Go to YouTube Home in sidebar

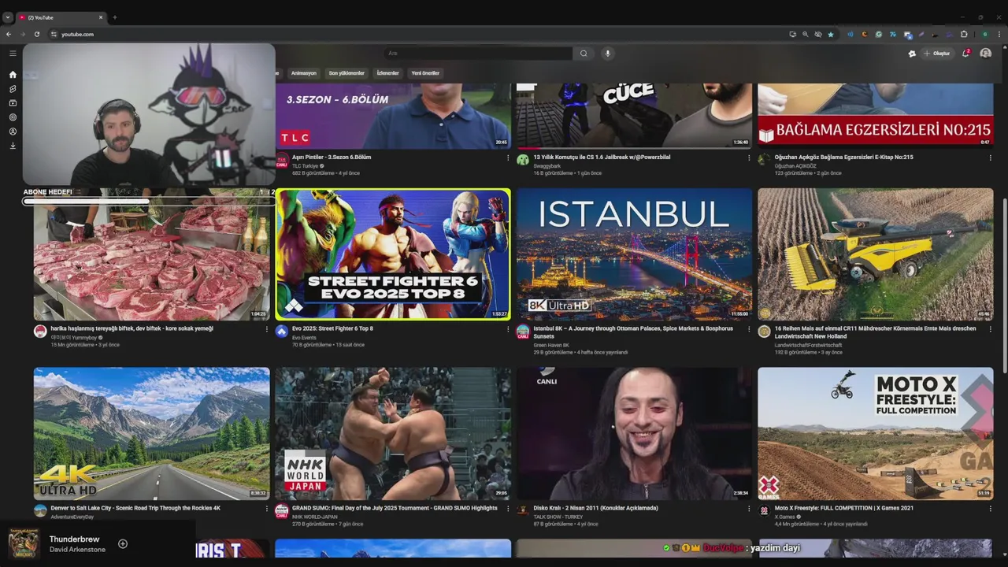[13, 75]
